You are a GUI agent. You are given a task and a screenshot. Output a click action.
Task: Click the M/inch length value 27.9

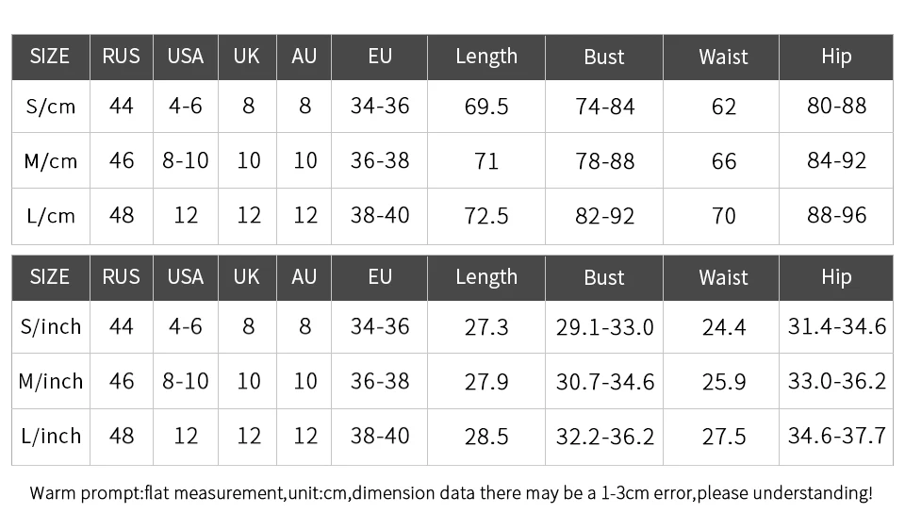[x=486, y=382]
